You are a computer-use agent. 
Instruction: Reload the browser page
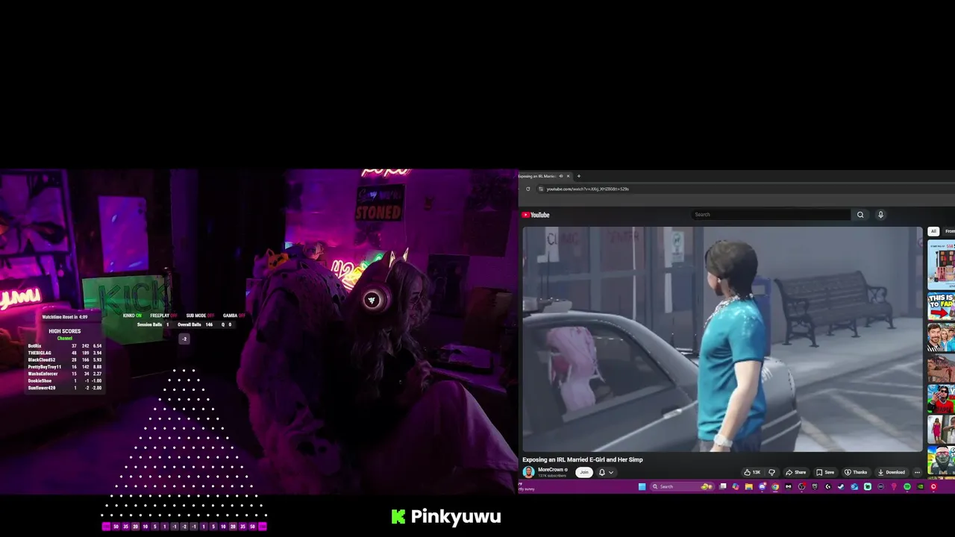tap(527, 189)
